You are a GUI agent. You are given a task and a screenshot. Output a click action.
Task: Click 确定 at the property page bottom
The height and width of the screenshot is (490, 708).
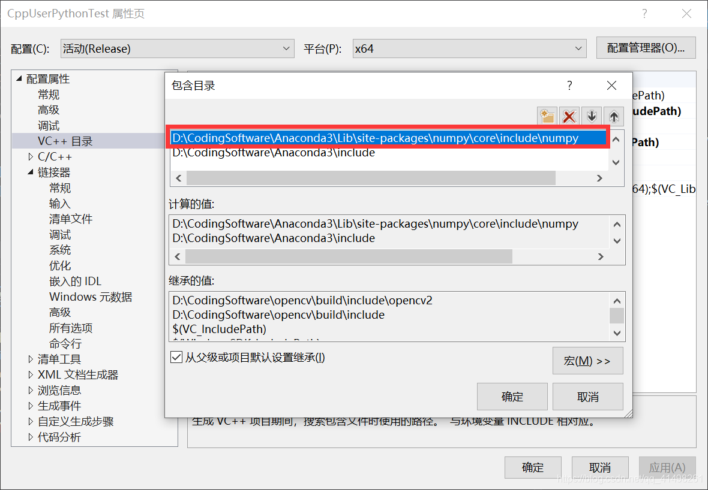533,467
